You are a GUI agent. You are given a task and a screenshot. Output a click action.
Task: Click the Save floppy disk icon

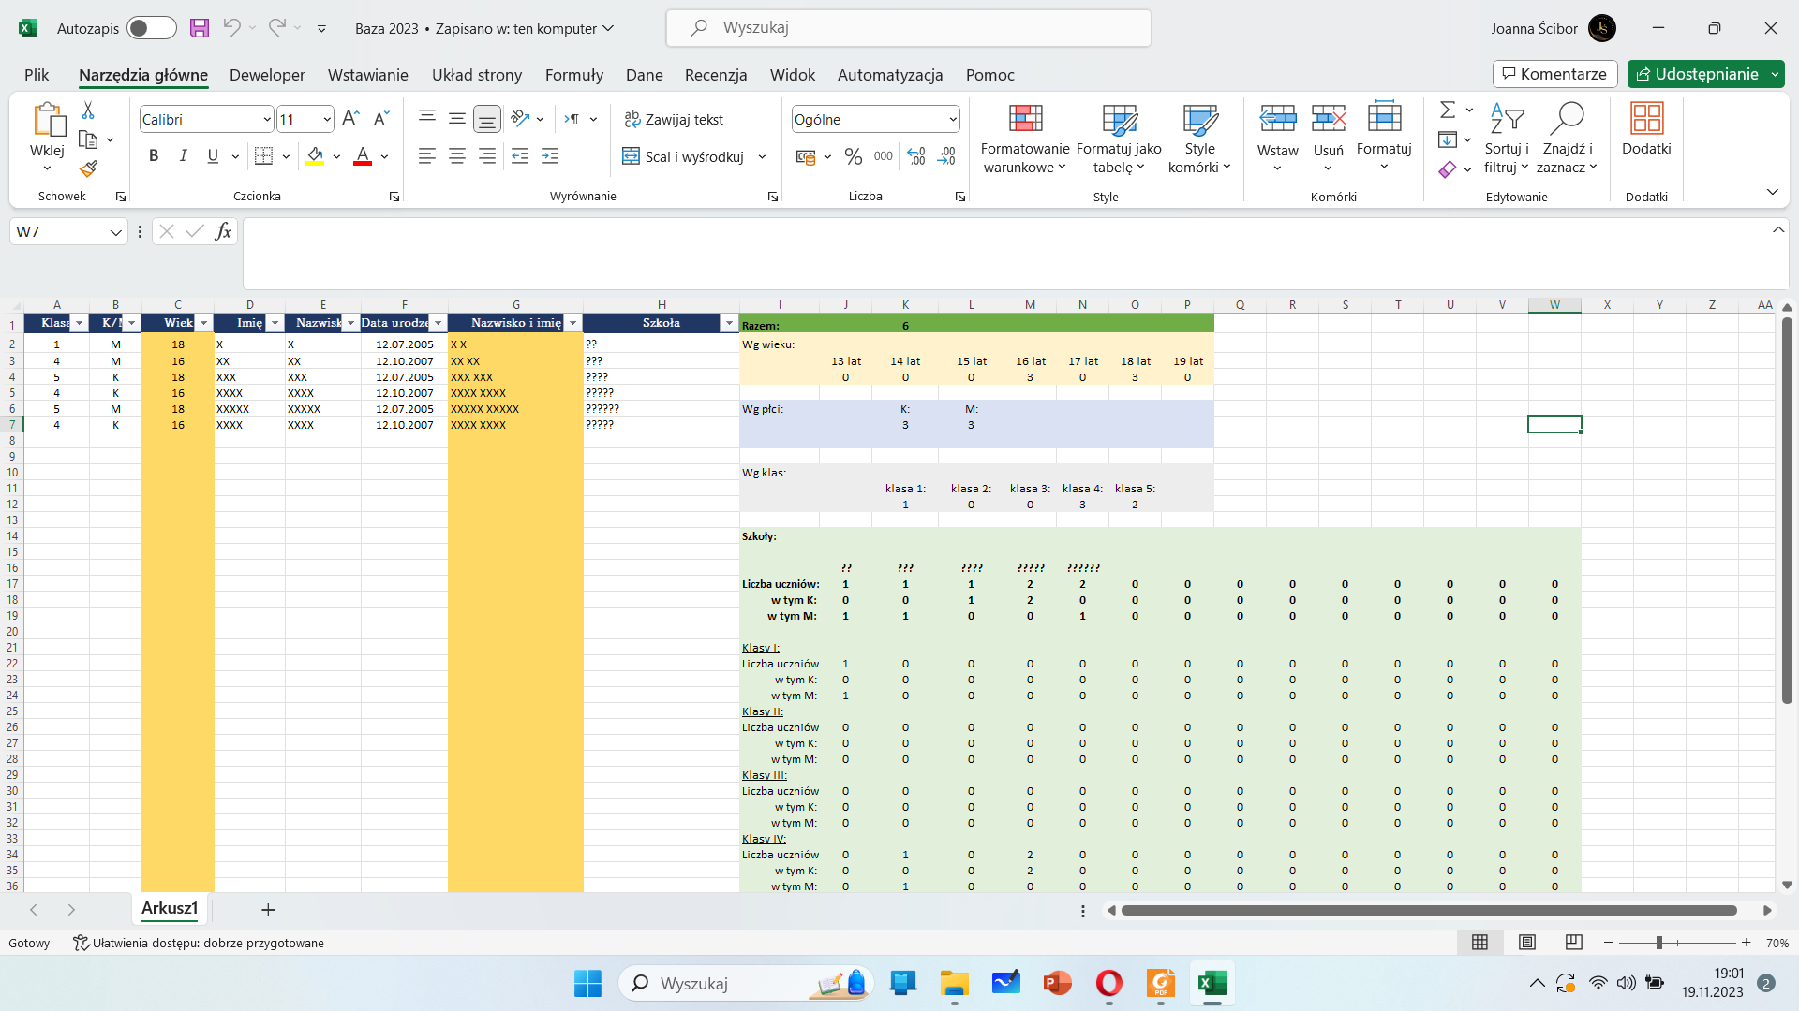tap(200, 28)
